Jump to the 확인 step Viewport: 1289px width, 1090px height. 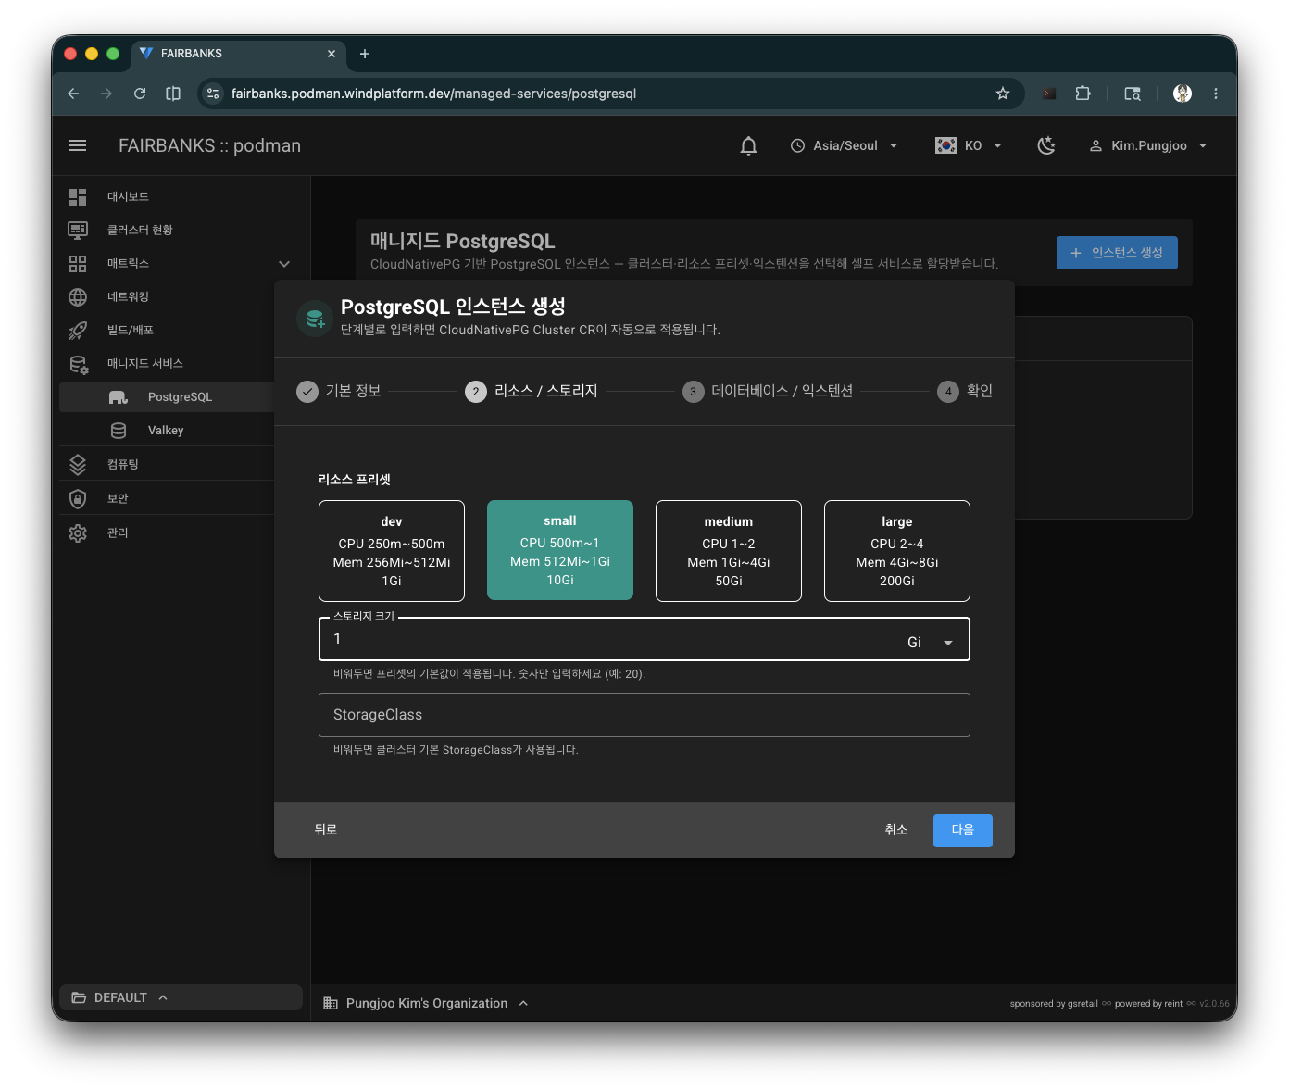[x=965, y=391]
